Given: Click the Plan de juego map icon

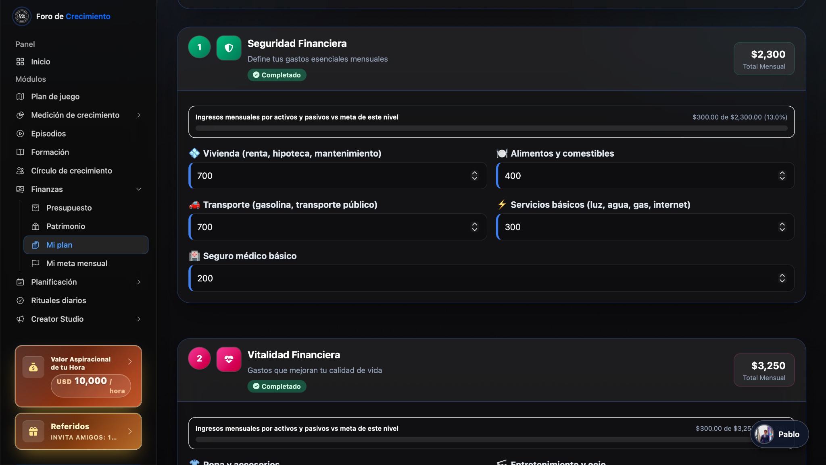Looking at the screenshot, I should [x=20, y=97].
